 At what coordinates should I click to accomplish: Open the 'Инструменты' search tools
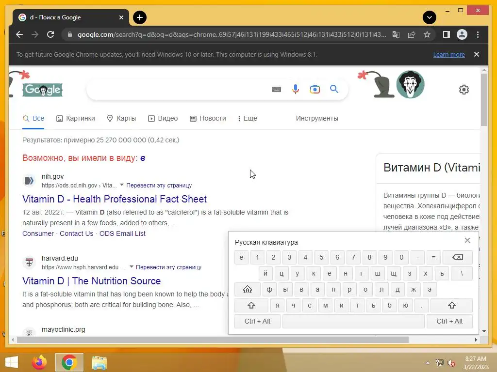point(317,118)
